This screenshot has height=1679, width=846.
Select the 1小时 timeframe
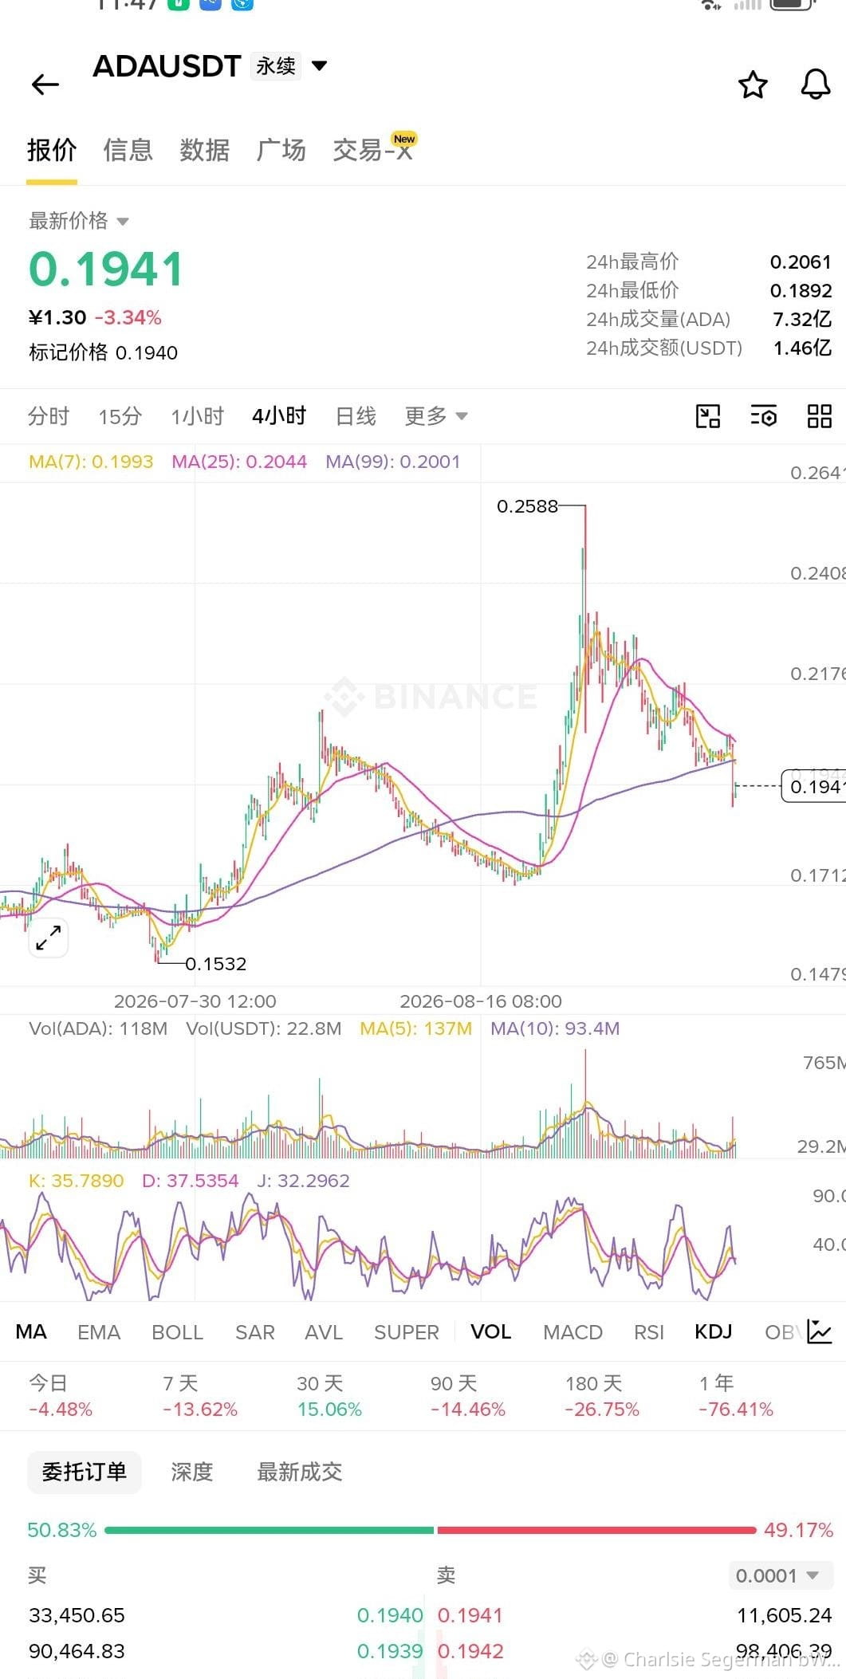[x=198, y=416]
